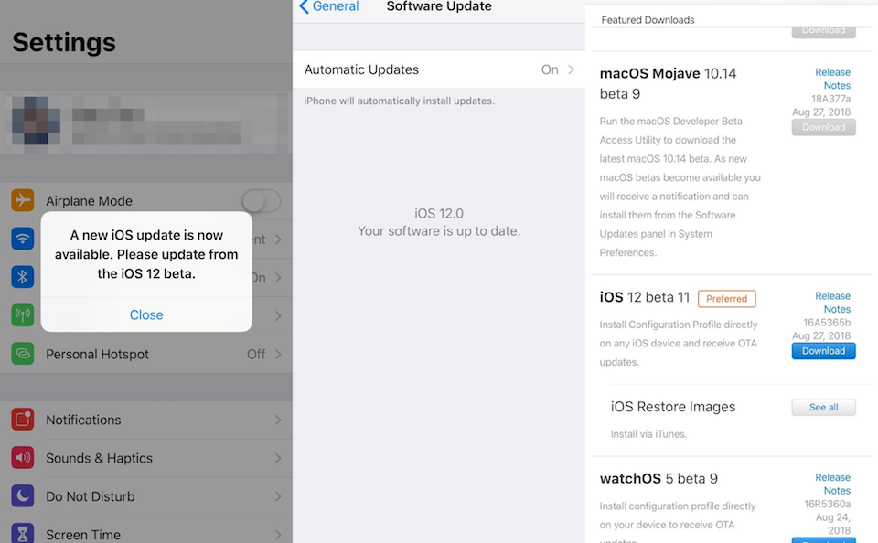Open Personal Hotspot via its green icon
Viewport: 878px width, 543px height.
point(22,354)
